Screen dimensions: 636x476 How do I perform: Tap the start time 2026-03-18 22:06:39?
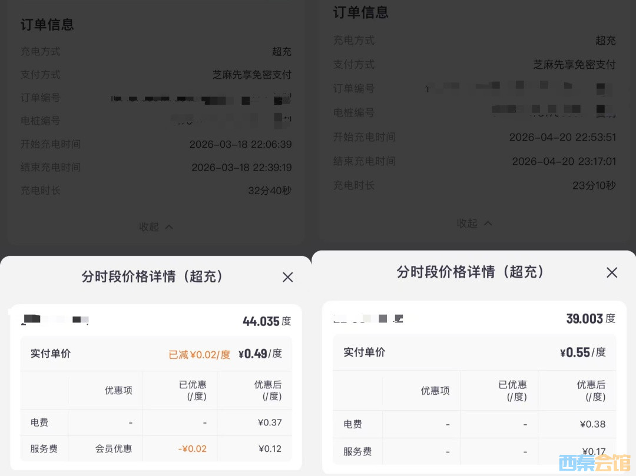tap(240, 144)
